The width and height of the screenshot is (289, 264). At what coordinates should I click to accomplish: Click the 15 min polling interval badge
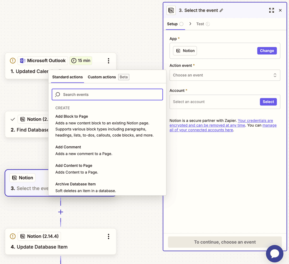click(81, 61)
